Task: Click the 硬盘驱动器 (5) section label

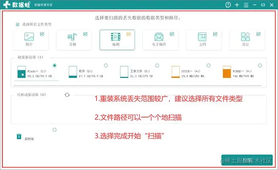Action: pos(30,57)
